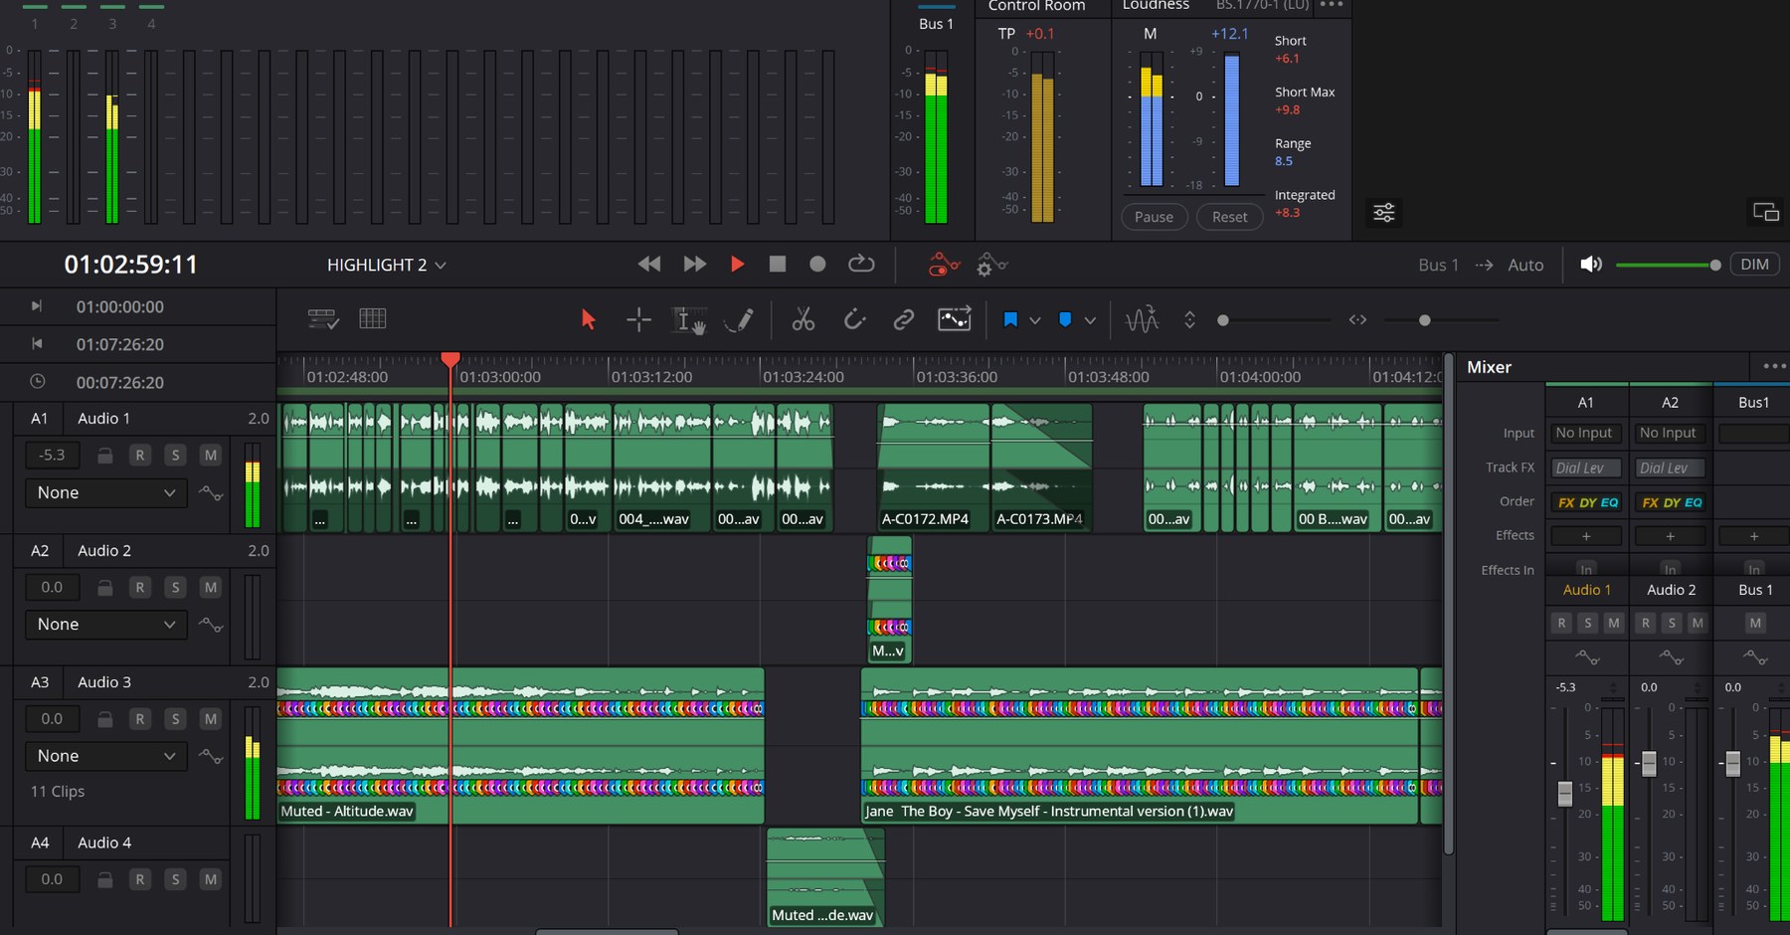The height and width of the screenshot is (935, 1790).
Task: Click the viewer layout icon at top right
Action: tap(1765, 212)
